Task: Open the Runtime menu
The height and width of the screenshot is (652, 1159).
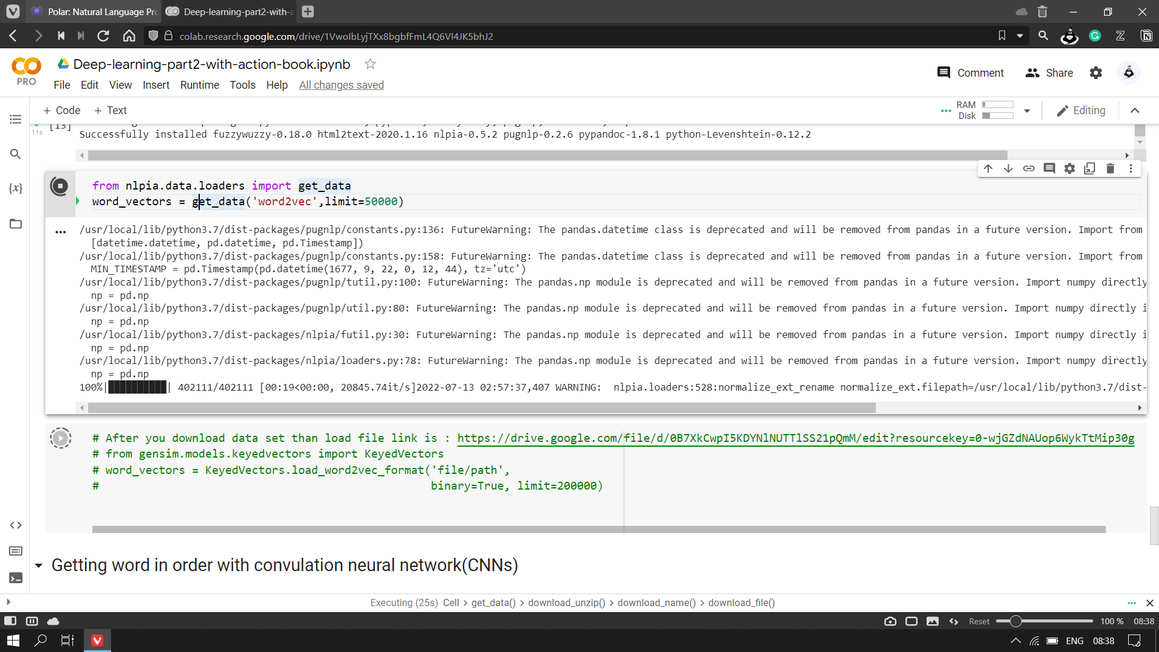Action: coord(199,85)
